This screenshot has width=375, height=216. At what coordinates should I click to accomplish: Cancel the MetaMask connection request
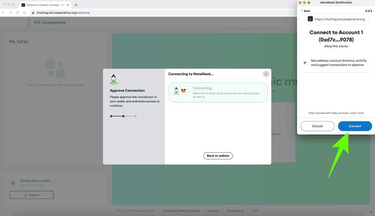317,126
